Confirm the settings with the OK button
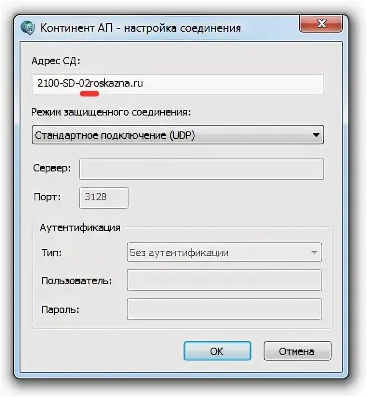This screenshot has height=397, width=367. click(x=217, y=351)
